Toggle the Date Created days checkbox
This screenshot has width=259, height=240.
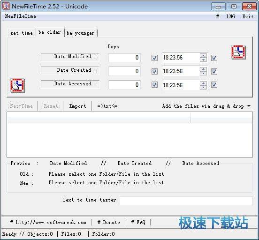coord(154,71)
